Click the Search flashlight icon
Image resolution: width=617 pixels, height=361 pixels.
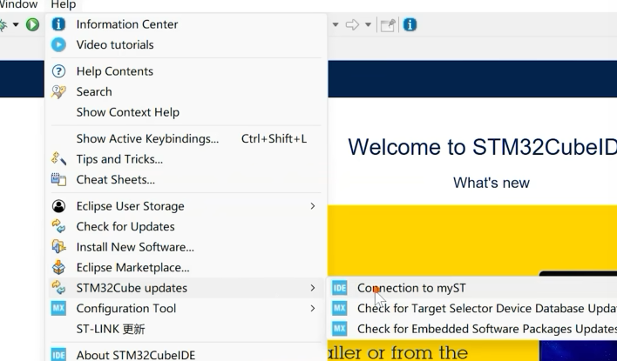(58, 92)
